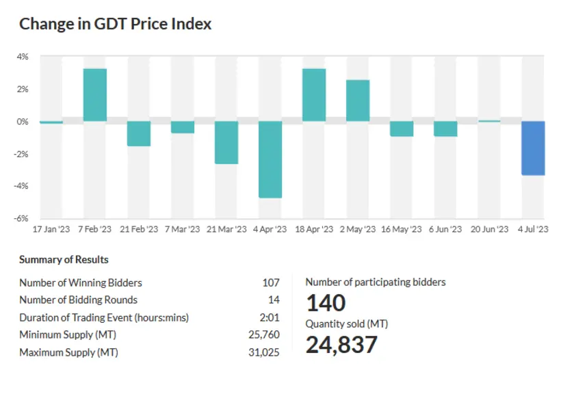Select the 6 Jun '23 bar
587x394 pixels.
tap(445, 129)
